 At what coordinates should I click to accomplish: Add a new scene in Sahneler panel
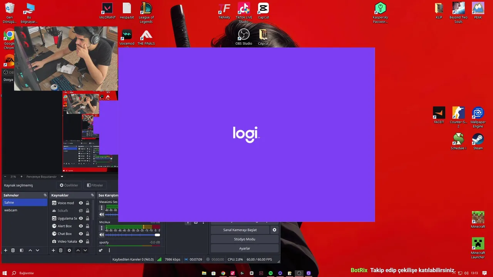pos(5,250)
